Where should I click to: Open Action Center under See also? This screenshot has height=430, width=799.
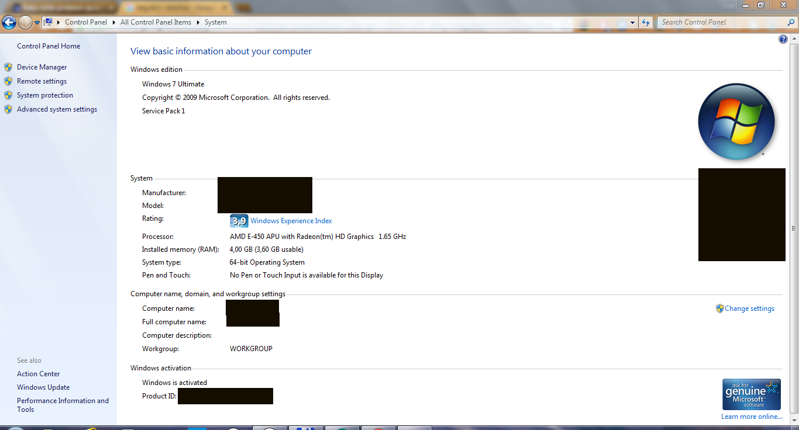coord(39,374)
